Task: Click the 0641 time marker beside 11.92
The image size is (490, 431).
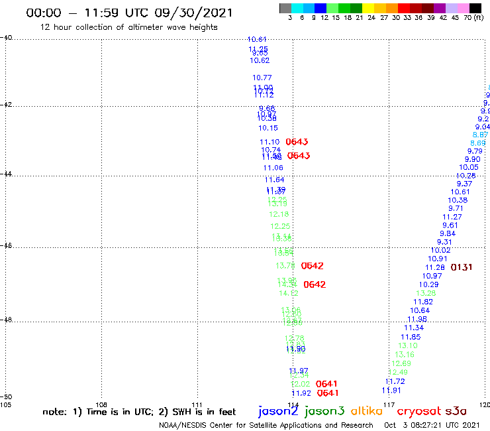Action: pos(328,393)
